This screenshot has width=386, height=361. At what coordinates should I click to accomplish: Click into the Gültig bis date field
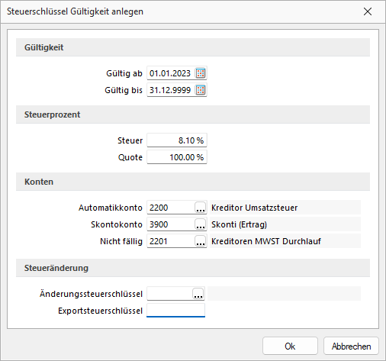pyautogui.click(x=171, y=90)
